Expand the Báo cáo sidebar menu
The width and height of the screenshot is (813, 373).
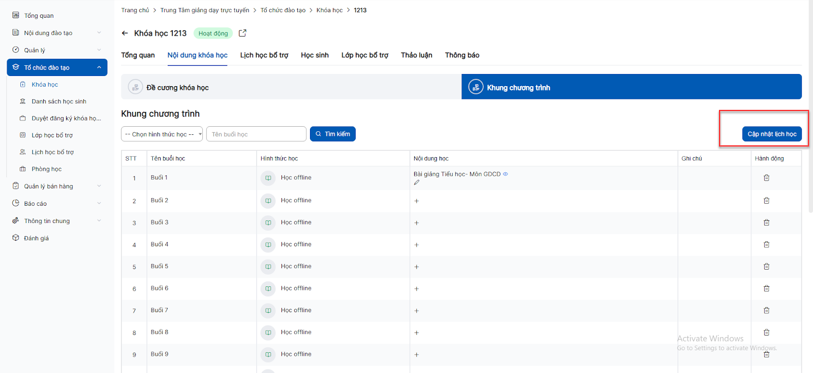click(x=57, y=204)
